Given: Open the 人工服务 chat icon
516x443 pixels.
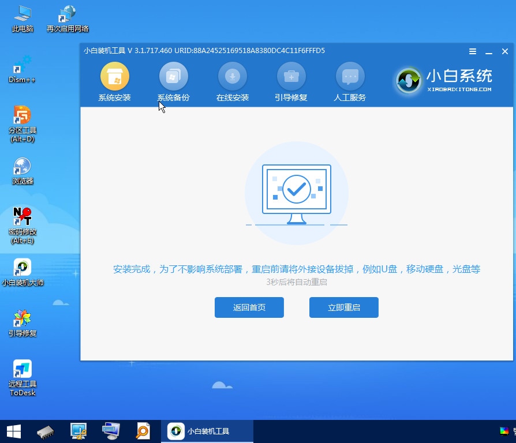Looking at the screenshot, I should click(350, 77).
